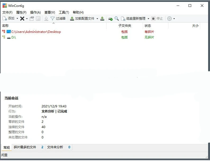Image resolution: width=210 pixels, height=161 pixels.
Task: Click the start time 2021/12/9 19:43
Action: (x=54, y=106)
